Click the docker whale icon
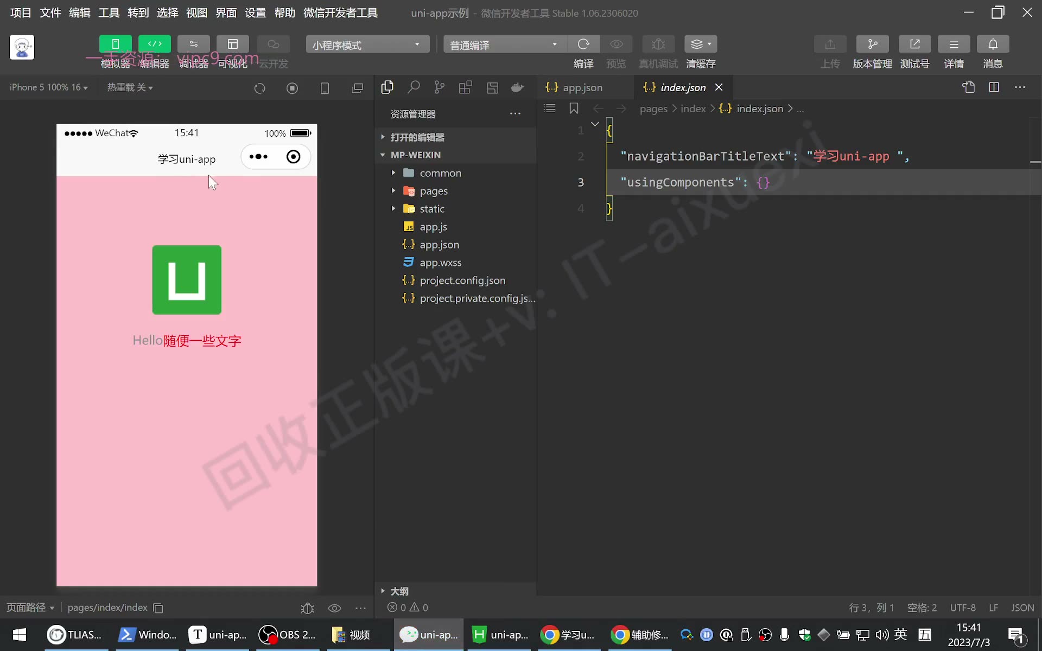The height and width of the screenshot is (651, 1042). 518,87
